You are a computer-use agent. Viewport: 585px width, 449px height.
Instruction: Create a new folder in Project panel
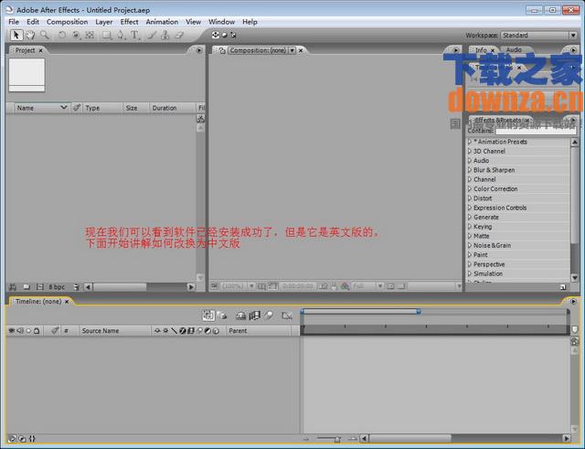pos(27,287)
